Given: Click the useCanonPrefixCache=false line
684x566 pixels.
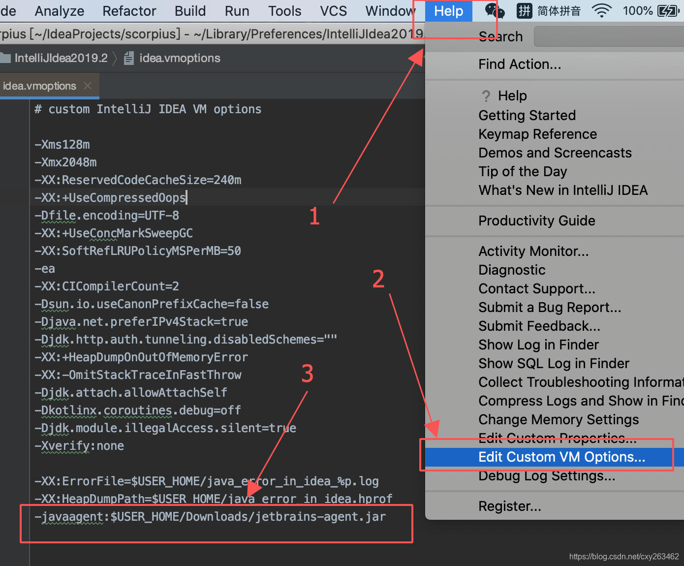Looking at the screenshot, I should point(152,304).
